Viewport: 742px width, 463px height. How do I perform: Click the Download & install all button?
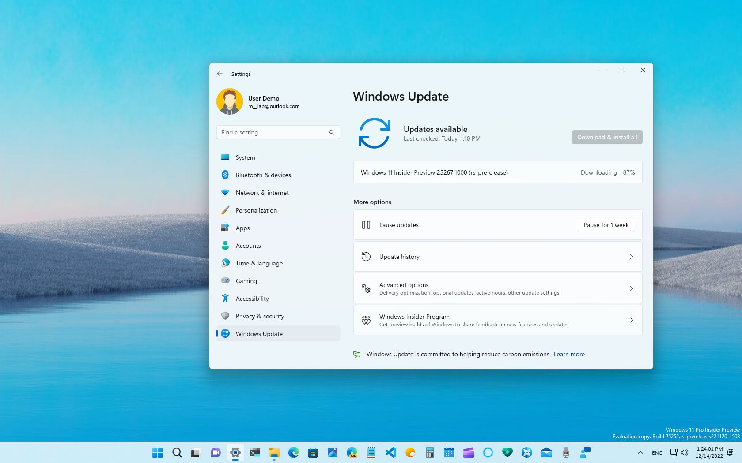pyautogui.click(x=607, y=137)
